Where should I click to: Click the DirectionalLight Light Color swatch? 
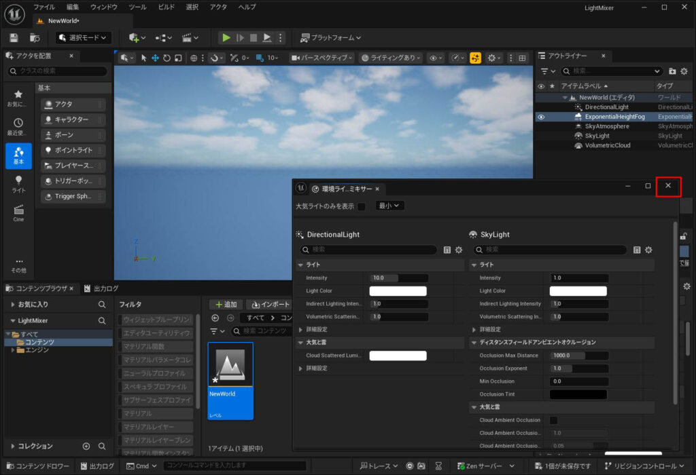[x=398, y=291]
